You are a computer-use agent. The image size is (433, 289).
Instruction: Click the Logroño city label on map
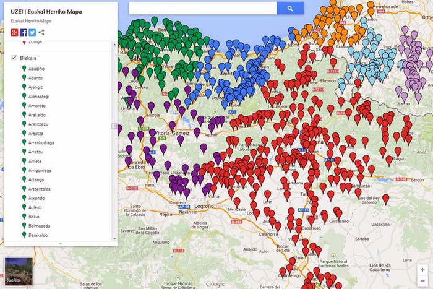click(x=204, y=206)
